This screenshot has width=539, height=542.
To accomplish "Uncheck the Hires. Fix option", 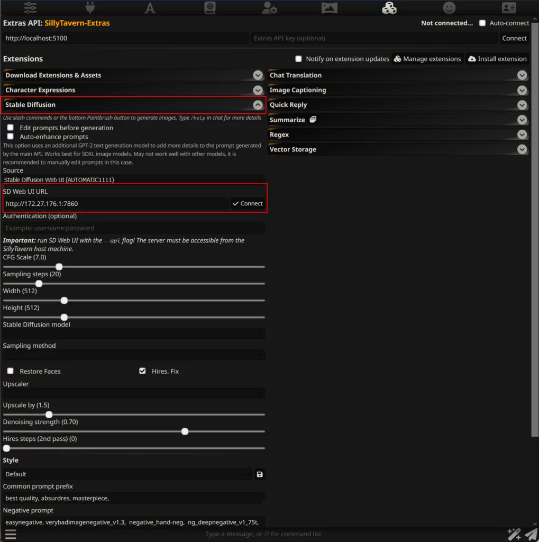I will 142,371.
